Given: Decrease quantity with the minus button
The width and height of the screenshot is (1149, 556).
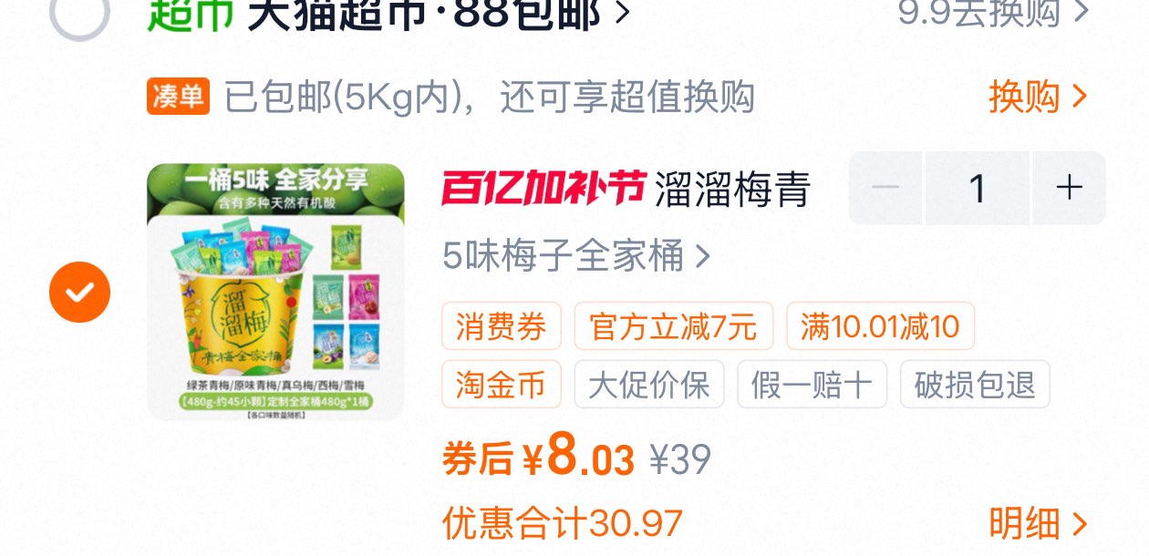Looking at the screenshot, I should tap(885, 188).
